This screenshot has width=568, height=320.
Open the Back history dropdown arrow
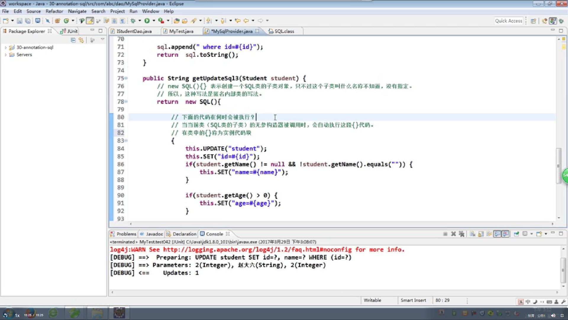click(253, 21)
